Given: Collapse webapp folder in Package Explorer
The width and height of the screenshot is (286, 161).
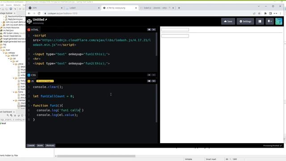Looking at the screenshot, I should (4, 53).
